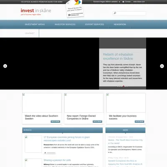Viewport: 167px width, 167px height.
Task: Click the tag icon under microscopes article
Action: click(x=45, y=153)
